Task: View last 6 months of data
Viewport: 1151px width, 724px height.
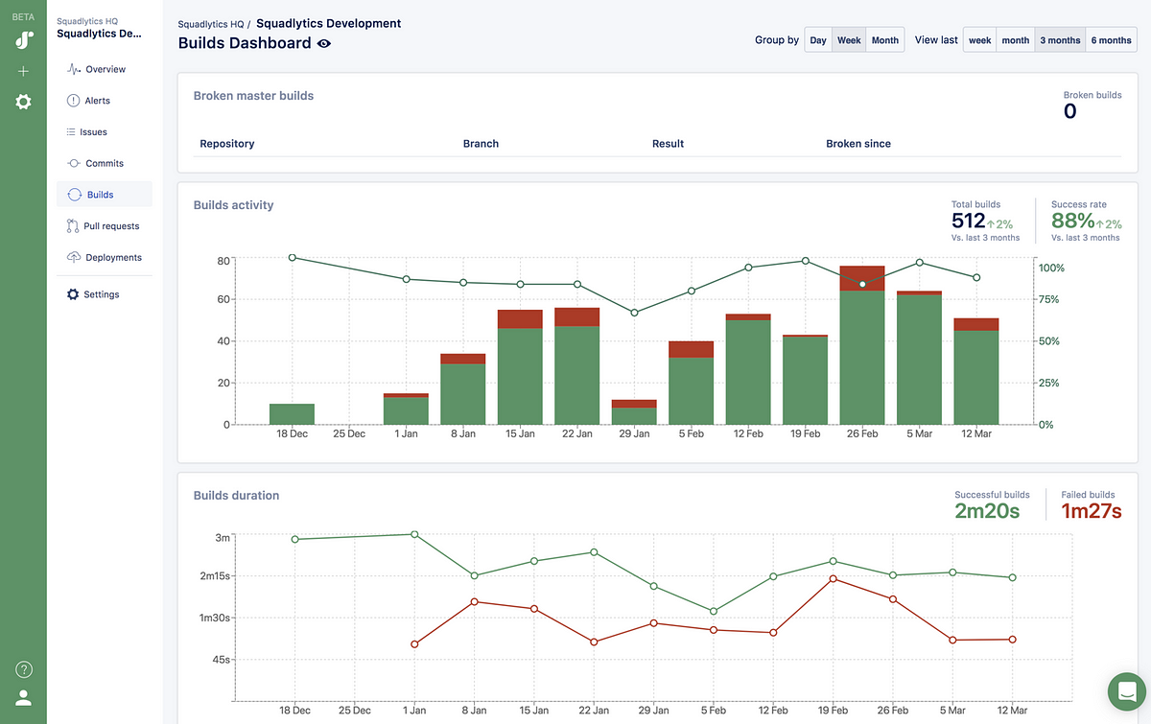Action: pos(1111,39)
